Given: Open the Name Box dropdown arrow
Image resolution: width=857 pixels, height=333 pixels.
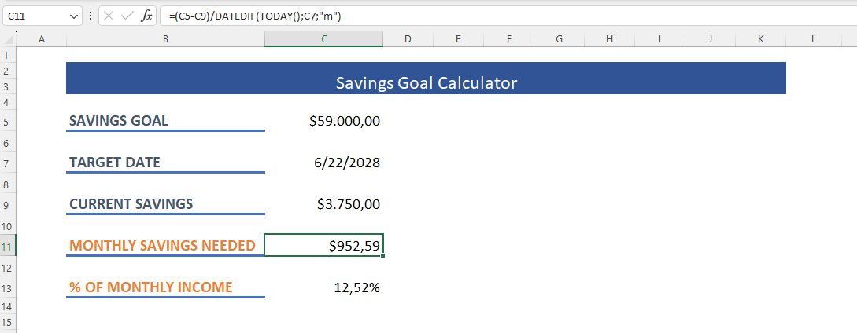Looking at the screenshot, I should coord(74,17).
